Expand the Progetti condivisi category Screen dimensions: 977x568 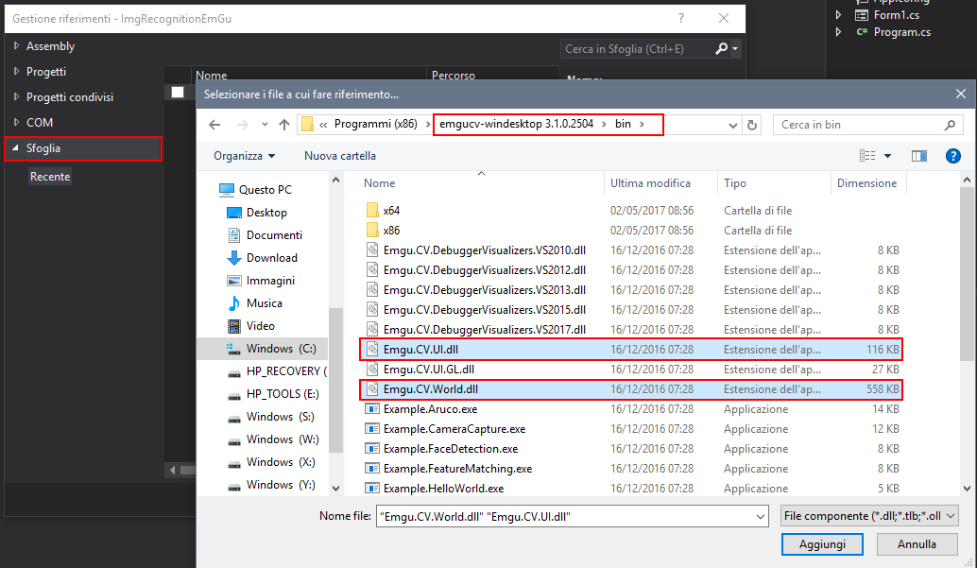pos(16,96)
